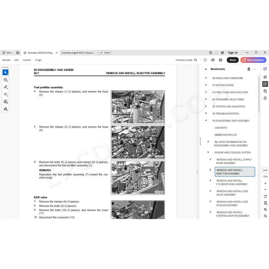This screenshot has width=269, height=269.
Task: Rotate the page view icon
Action: point(265,196)
